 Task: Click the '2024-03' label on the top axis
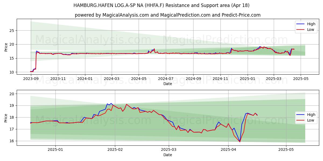point(111,79)
